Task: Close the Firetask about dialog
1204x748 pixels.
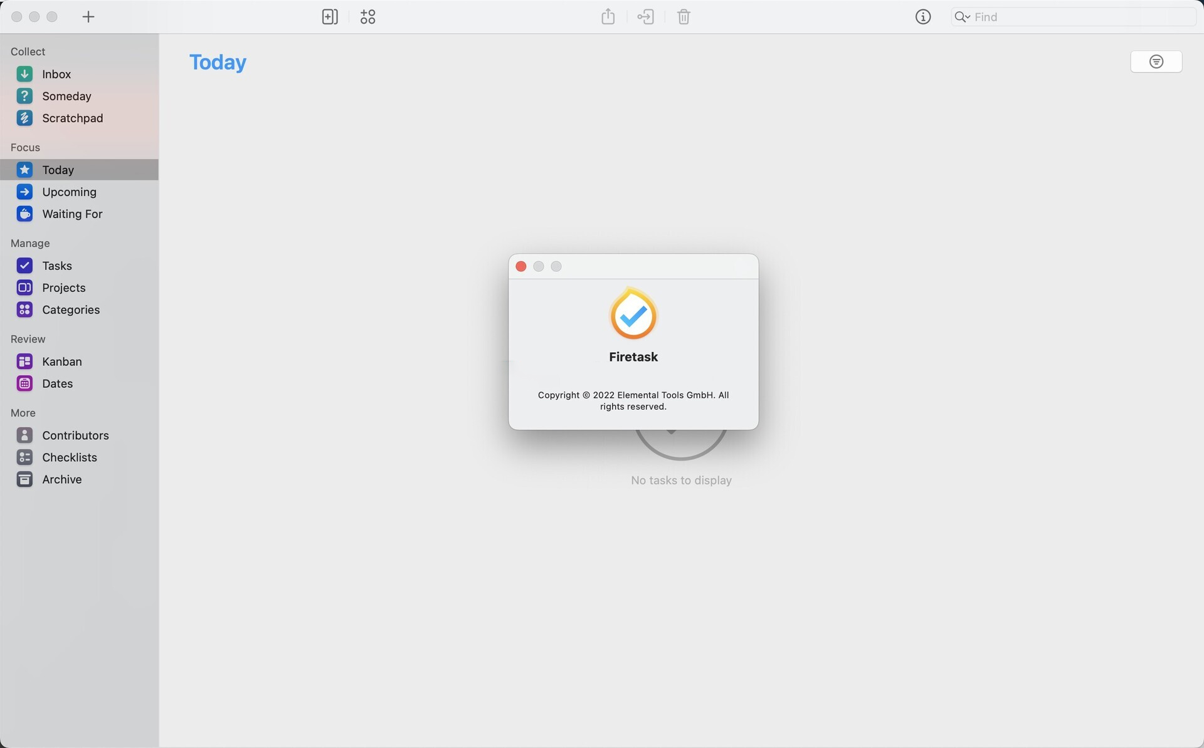Action: (521, 266)
